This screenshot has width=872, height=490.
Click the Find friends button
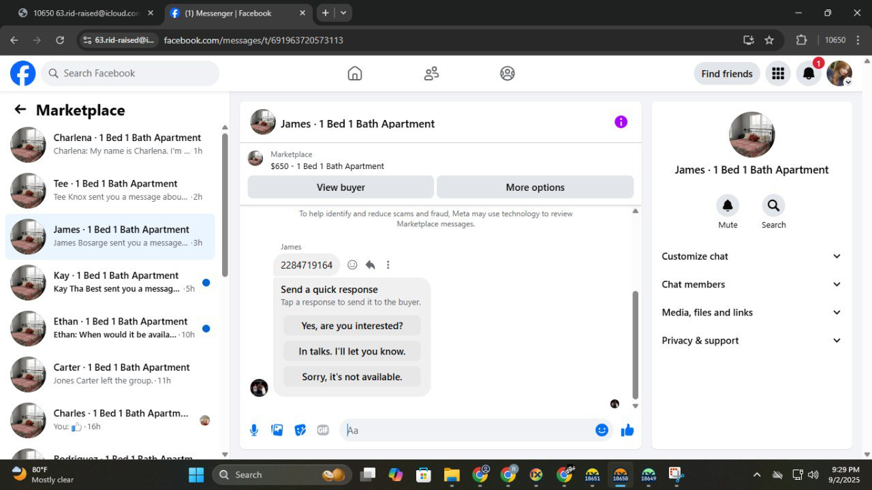pyautogui.click(x=727, y=74)
